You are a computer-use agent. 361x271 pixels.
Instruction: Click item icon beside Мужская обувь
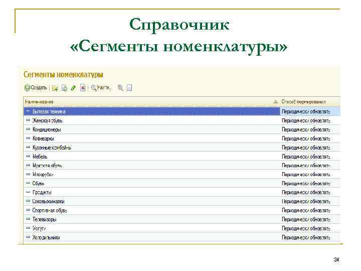[x=28, y=165]
